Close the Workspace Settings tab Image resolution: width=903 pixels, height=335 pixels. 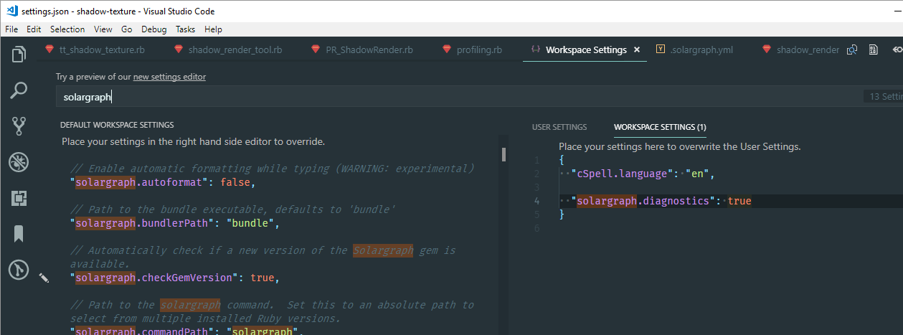pos(637,50)
